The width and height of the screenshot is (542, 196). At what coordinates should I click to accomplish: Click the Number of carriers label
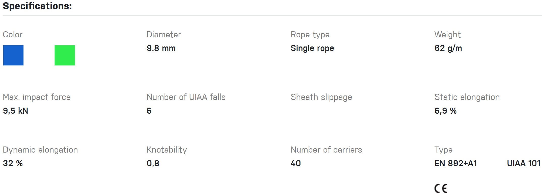(326, 150)
